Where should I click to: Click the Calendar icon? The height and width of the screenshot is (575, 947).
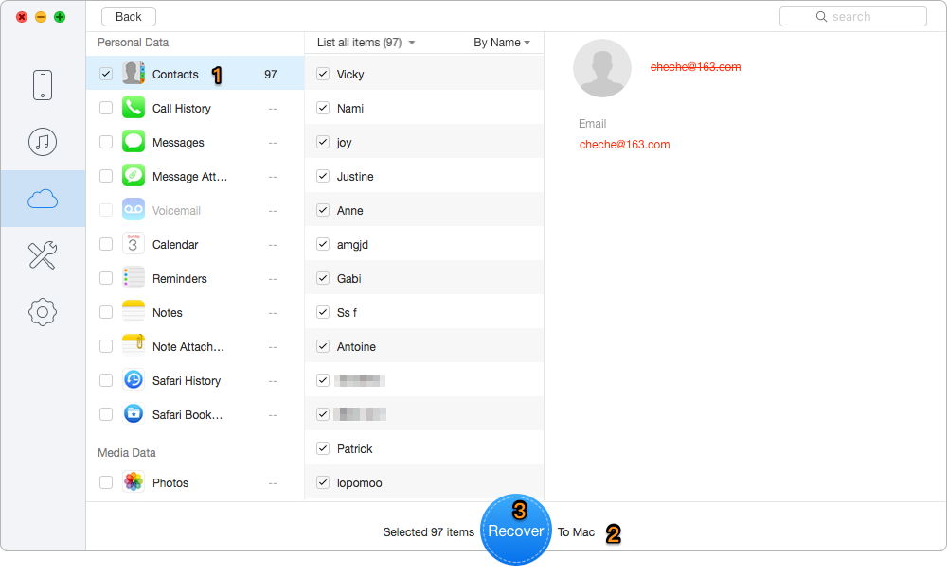134,244
